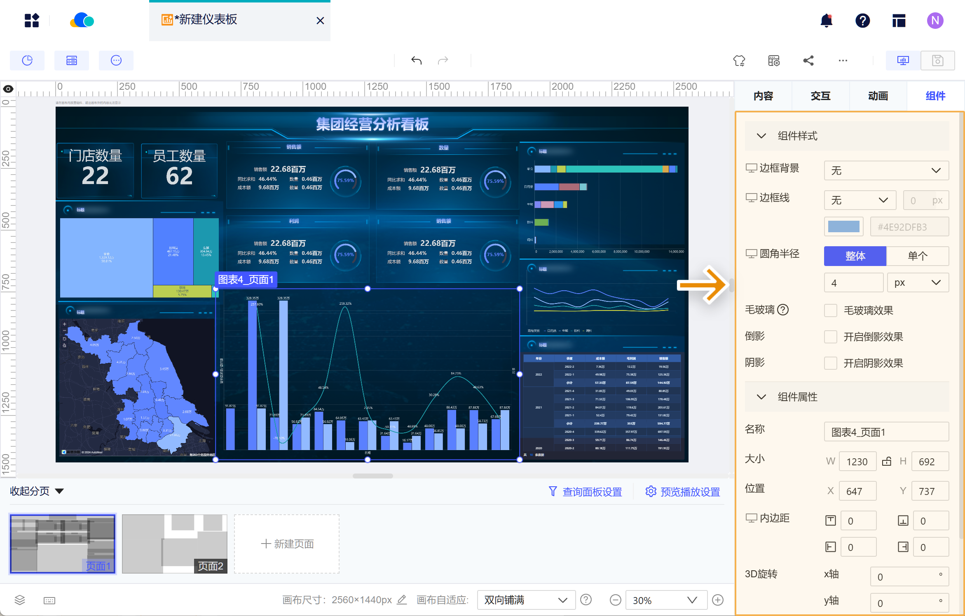The height and width of the screenshot is (616, 965).
Task: Open the share icon in toolbar
Action: (x=808, y=61)
